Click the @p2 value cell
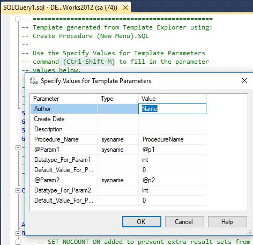Image resolution: width=253 pixels, height=245 pixels. [172, 180]
